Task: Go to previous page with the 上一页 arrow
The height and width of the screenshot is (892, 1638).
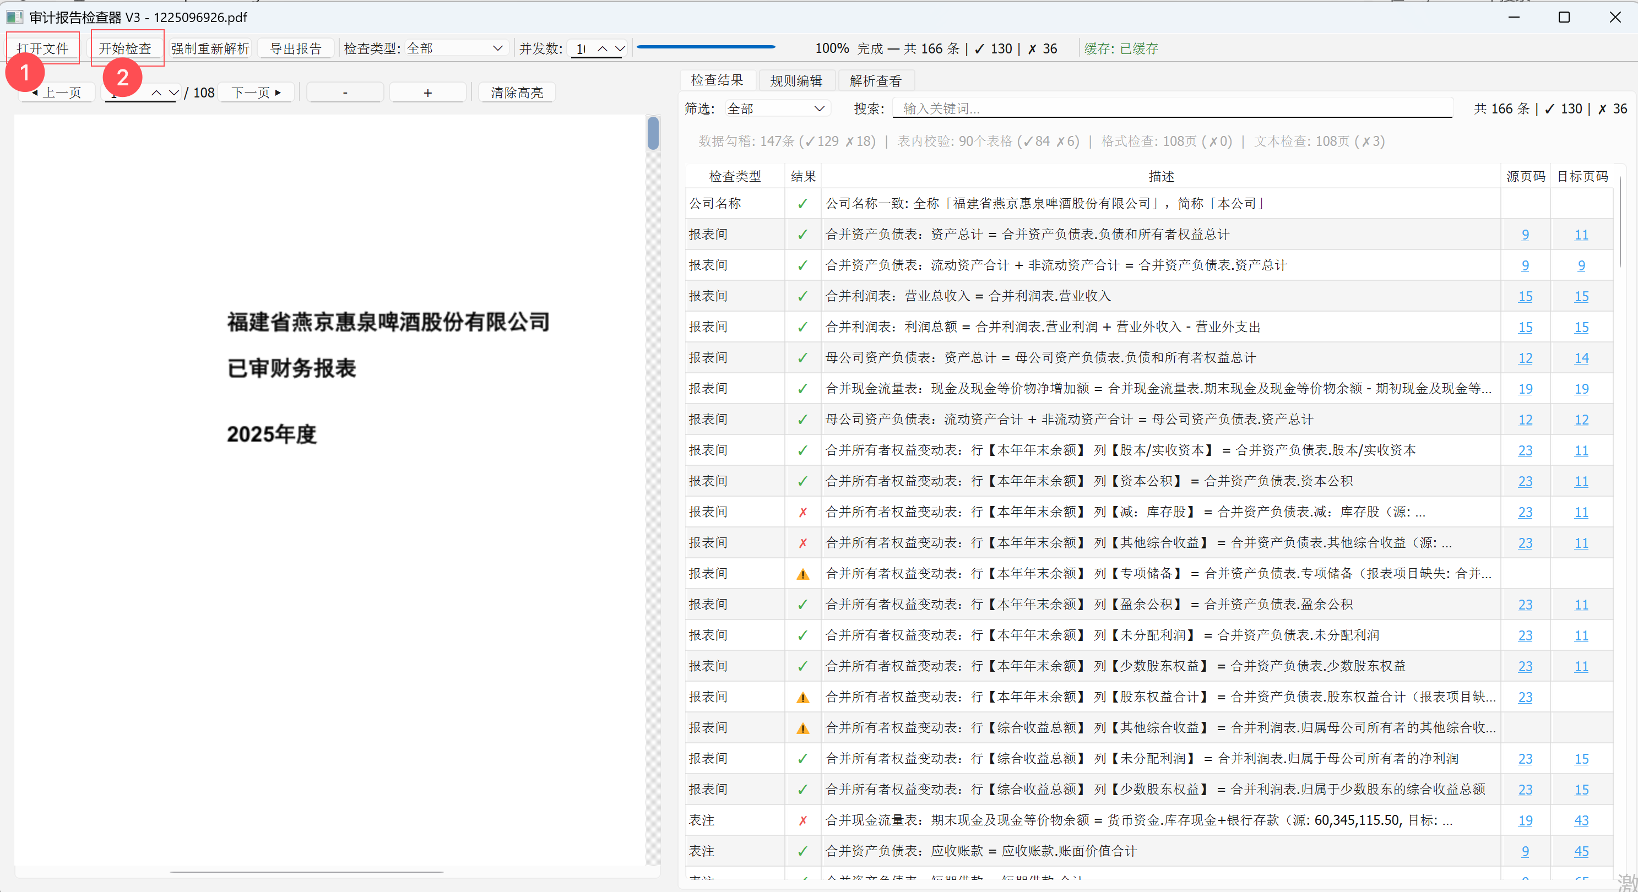Action: [56, 91]
